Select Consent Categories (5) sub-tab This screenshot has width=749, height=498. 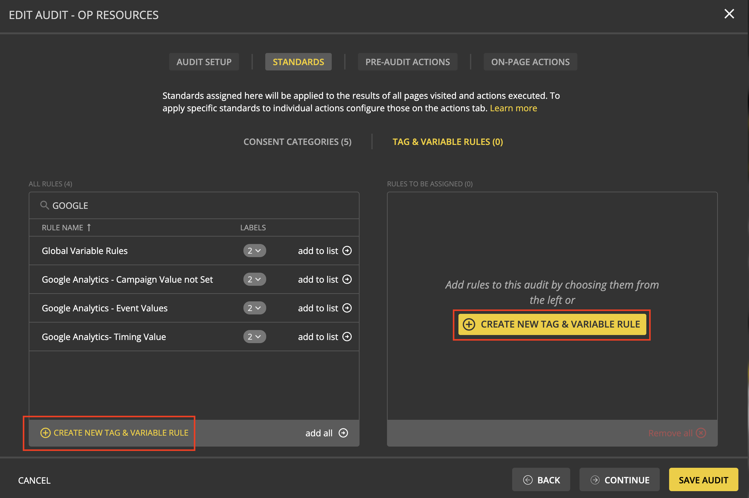coord(297,142)
